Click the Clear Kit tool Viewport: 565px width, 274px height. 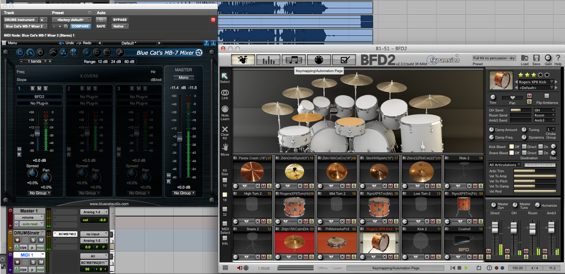pyautogui.click(x=225, y=132)
